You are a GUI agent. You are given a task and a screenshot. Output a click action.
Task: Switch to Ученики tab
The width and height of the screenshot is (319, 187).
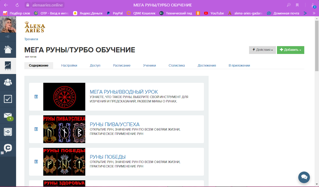[x=149, y=65]
